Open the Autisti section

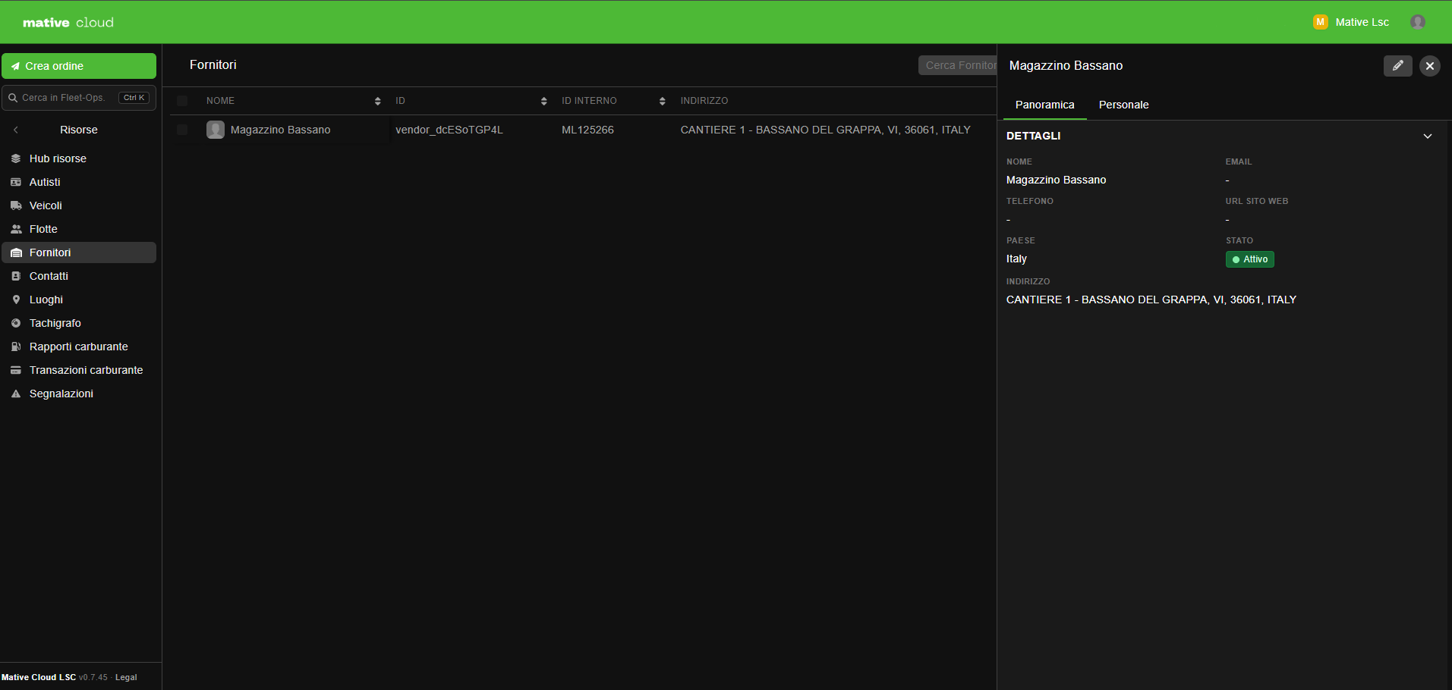pos(79,182)
